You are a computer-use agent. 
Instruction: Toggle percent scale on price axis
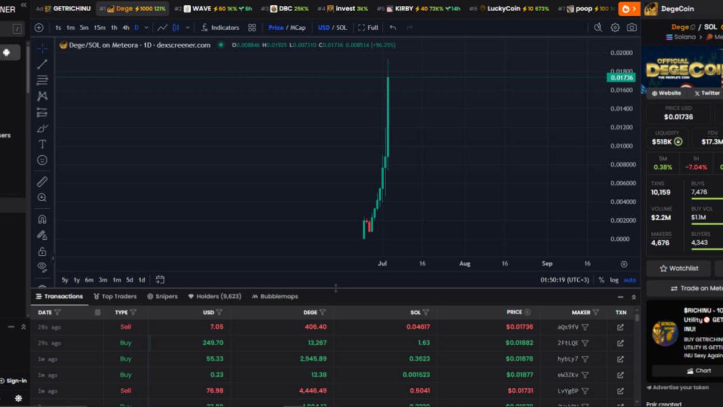pos(601,280)
